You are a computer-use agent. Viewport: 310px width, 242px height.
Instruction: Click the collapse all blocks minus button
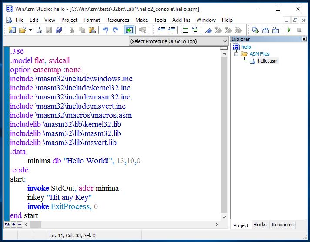(x=20, y=225)
